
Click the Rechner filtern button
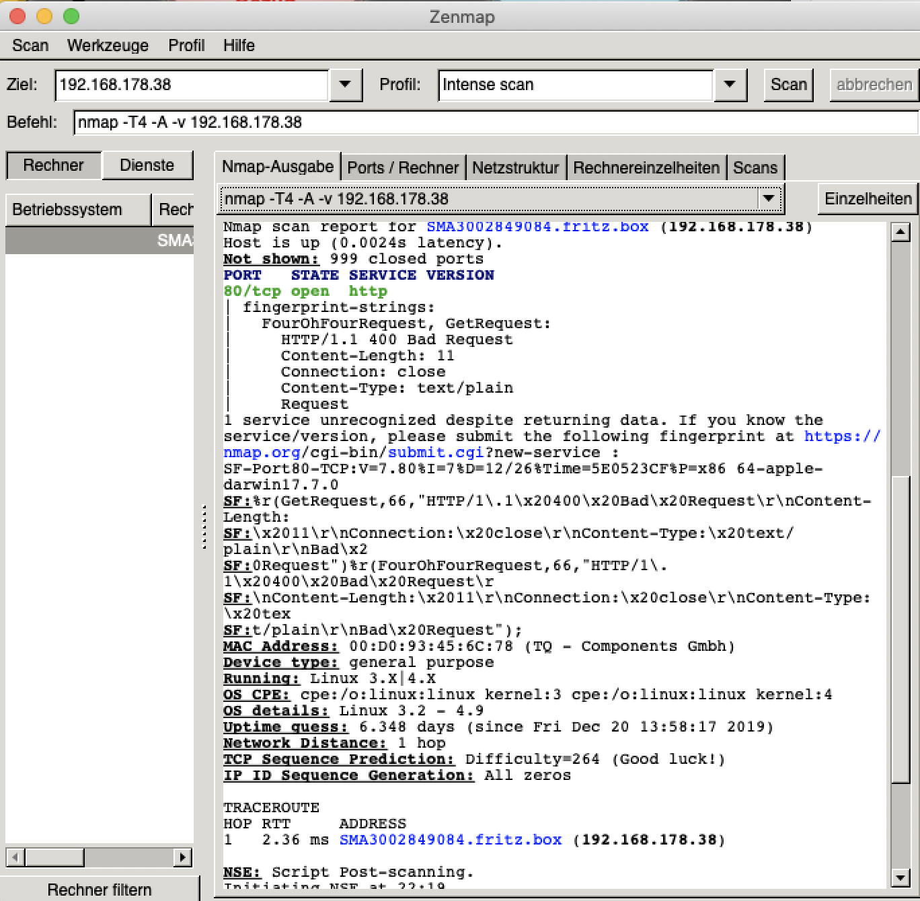tap(100, 889)
